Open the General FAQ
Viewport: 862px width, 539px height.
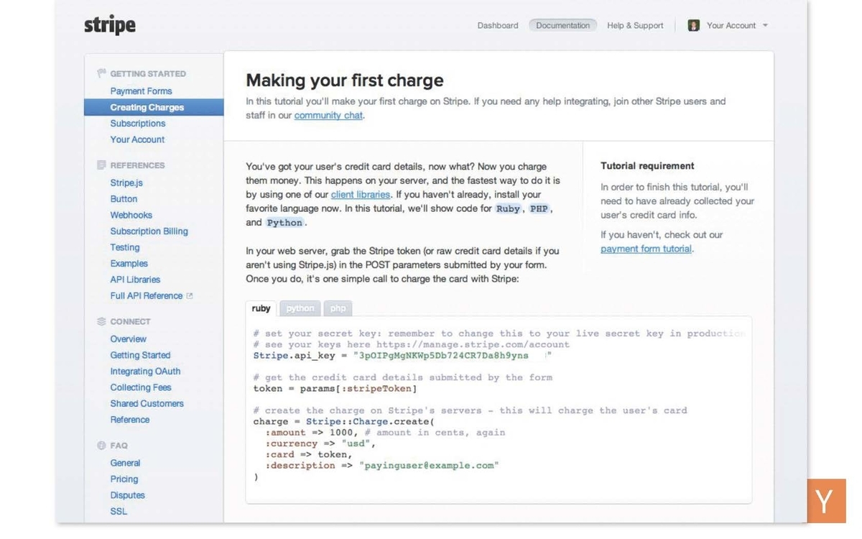(125, 464)
